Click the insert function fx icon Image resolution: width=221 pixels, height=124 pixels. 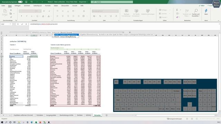pos(26,24)
